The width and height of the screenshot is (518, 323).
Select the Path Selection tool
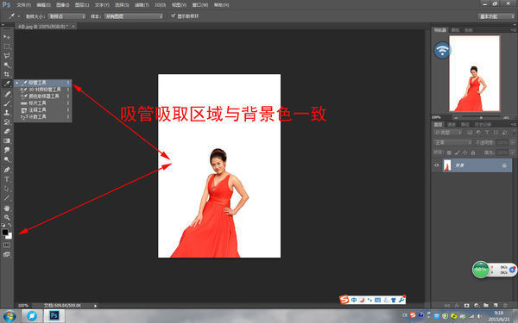coord(7,189)
